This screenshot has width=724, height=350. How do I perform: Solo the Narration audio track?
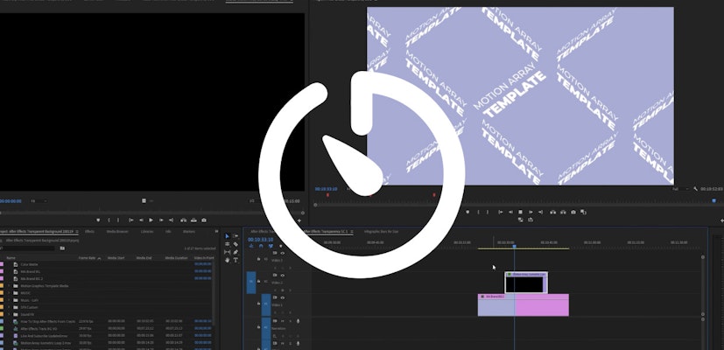point(290,321)
